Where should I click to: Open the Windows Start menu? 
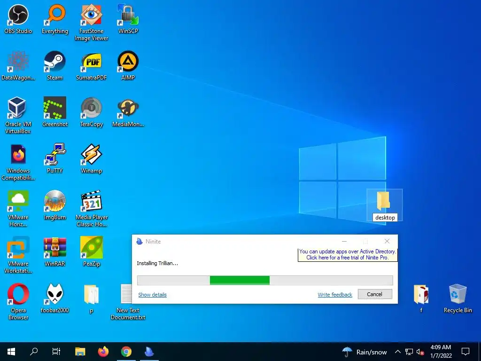pos(11,352)
